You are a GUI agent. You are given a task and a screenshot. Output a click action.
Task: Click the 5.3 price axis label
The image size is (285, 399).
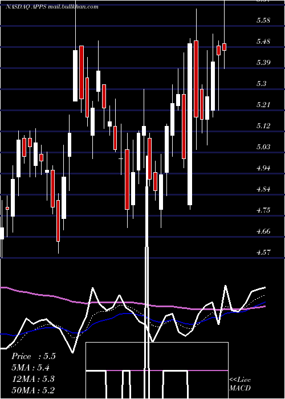261,84
